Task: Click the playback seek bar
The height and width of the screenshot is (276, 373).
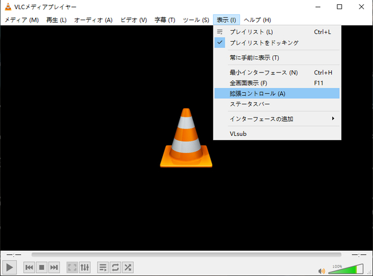Action: coord(186,255)
